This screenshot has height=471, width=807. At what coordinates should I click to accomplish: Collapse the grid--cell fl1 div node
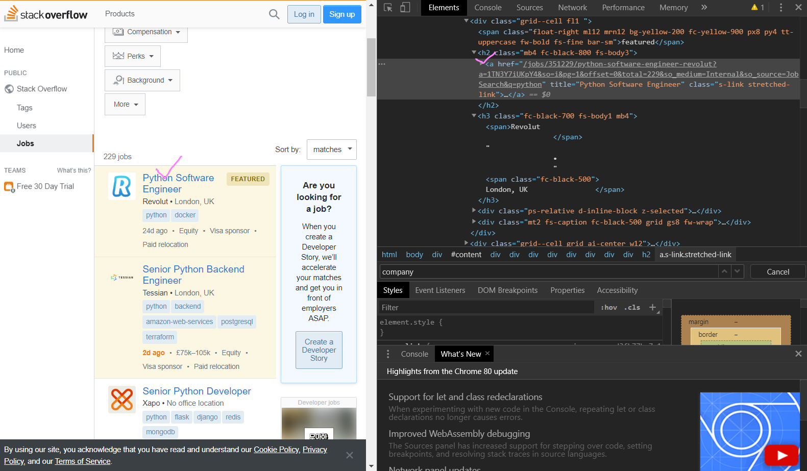coord(466,21)
